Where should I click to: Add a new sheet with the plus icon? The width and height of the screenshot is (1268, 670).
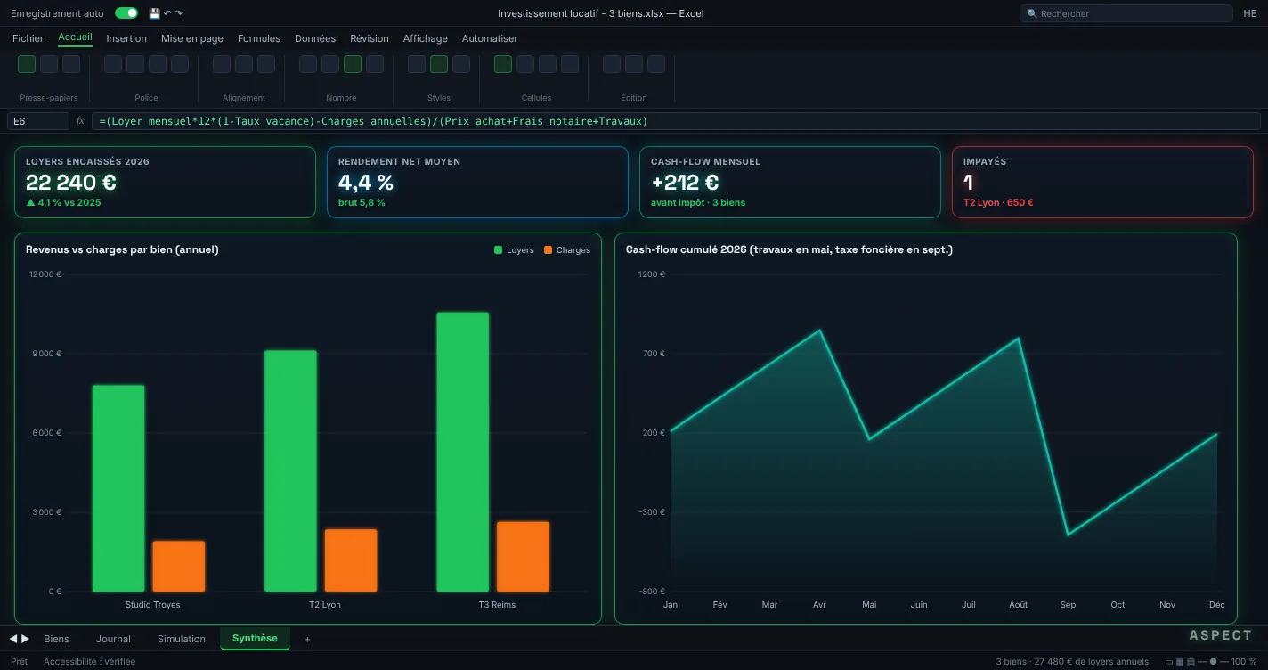pos(307,639)
